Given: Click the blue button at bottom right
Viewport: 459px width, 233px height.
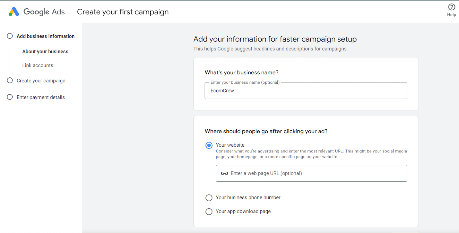Looking at the screenshot, I should coord(405,232).
